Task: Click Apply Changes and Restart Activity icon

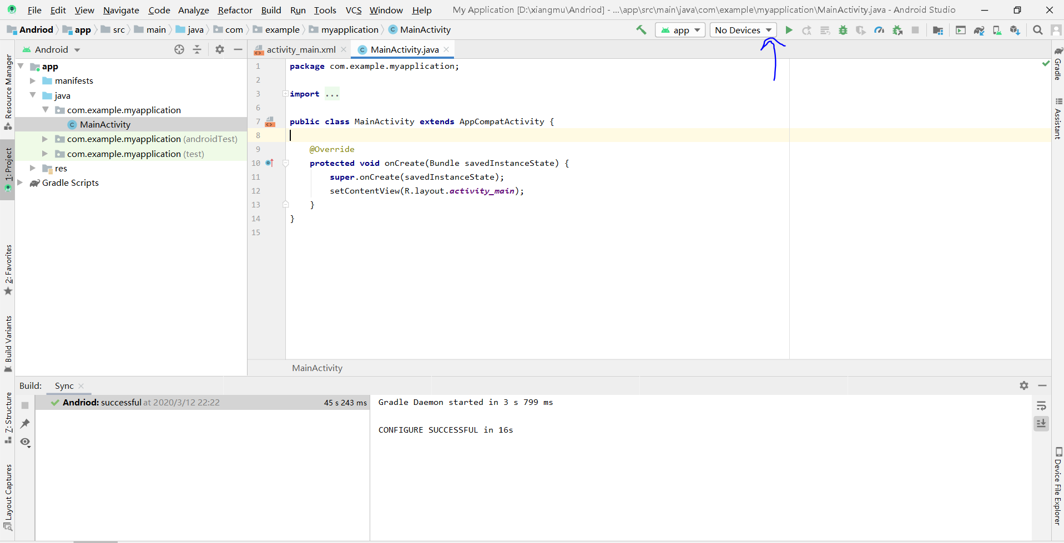Action: point(806,30)
